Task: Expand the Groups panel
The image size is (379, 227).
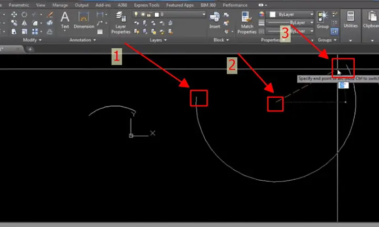Action: coord(327,40)
